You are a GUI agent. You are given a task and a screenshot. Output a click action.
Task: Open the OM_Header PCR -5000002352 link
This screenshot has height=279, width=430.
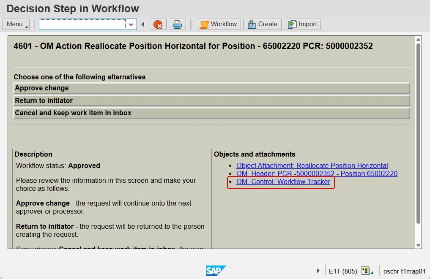point(317,173)
